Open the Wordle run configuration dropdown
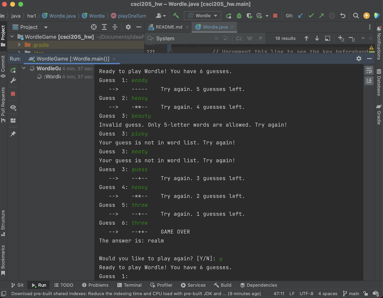Screen dimensions: 383x298 pyautogui.click(x=203, y=16)
